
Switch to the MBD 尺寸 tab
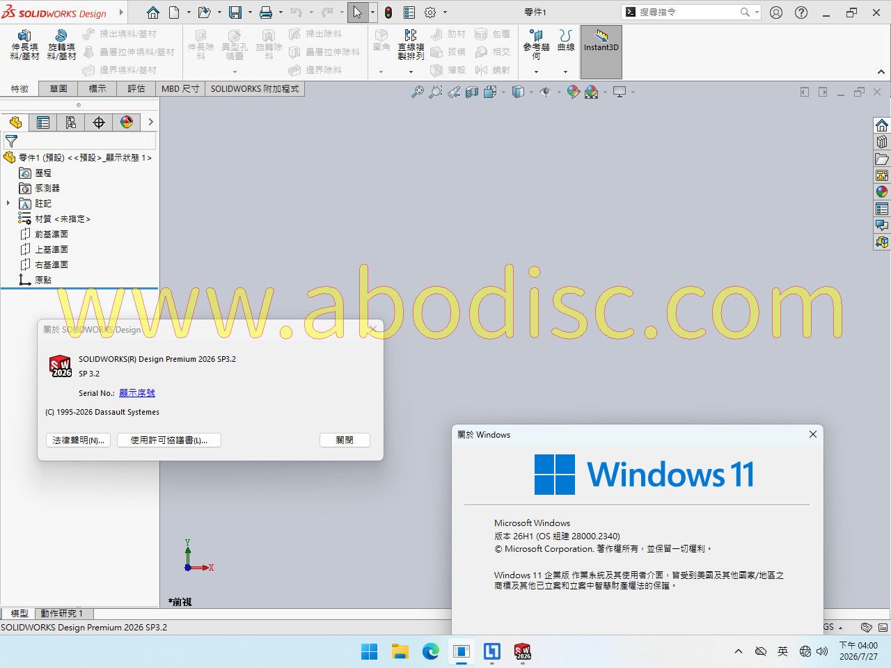click(180, 89)
